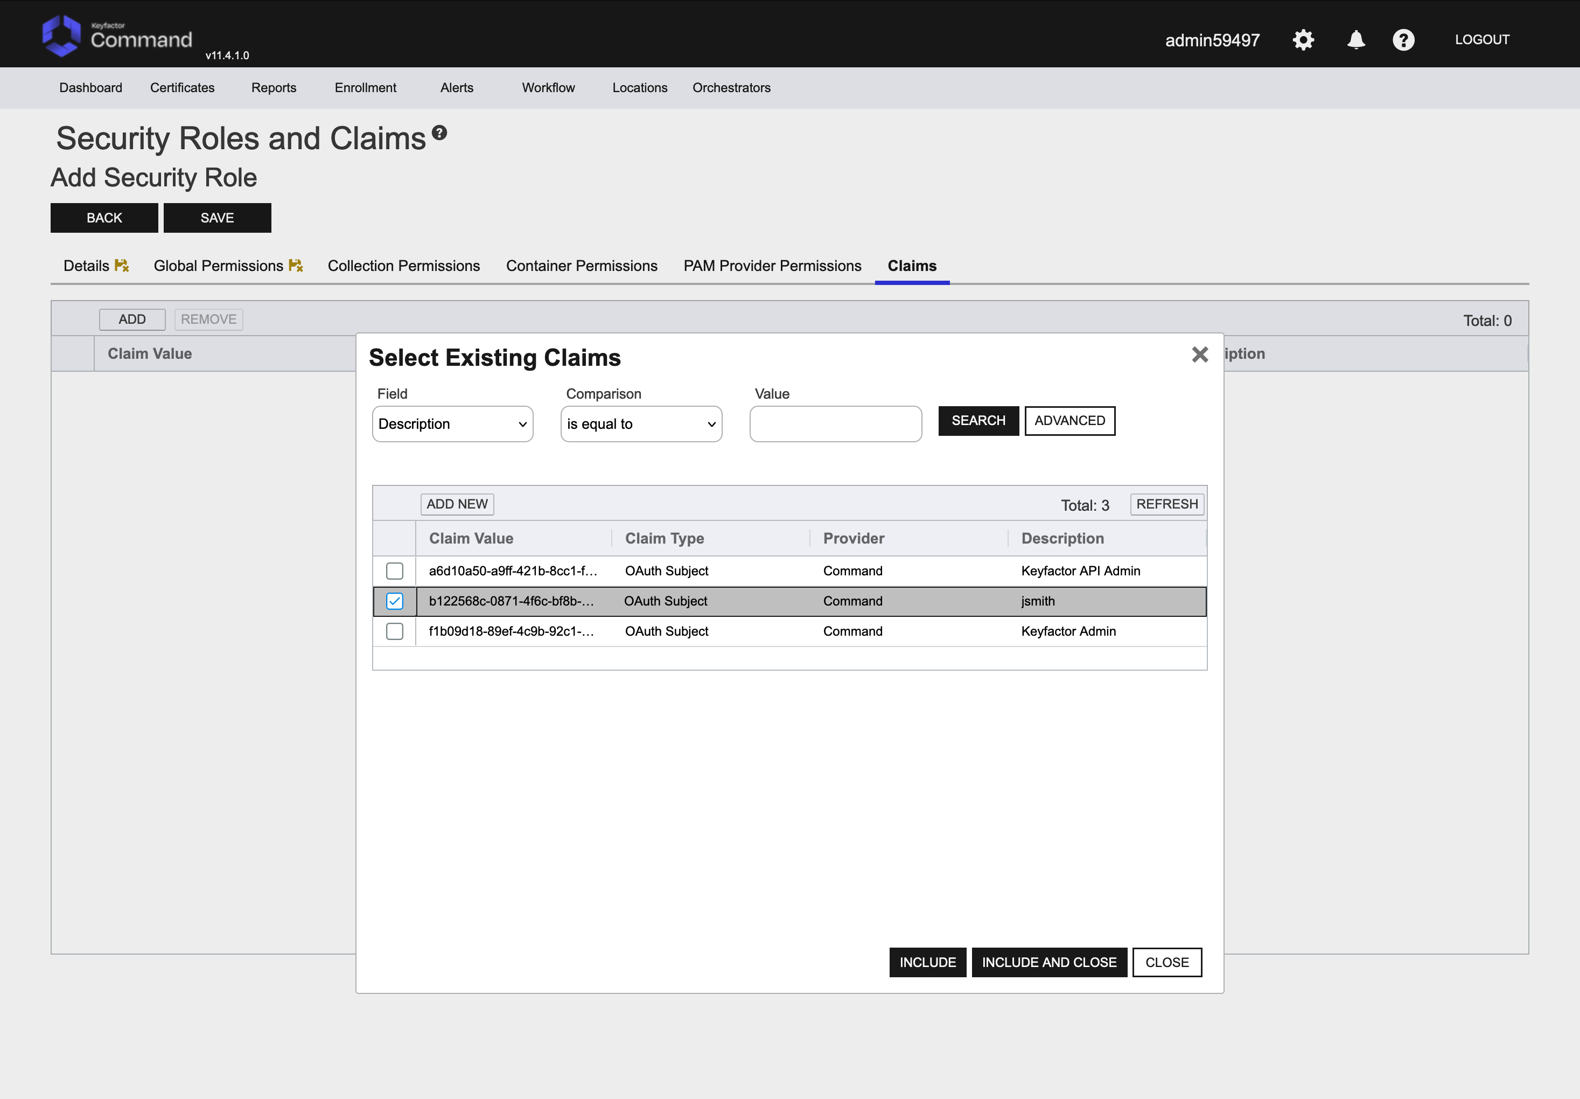
Task: Check the Keyfactor API Admin claim checkbox
Action: [x=394, y=571]
